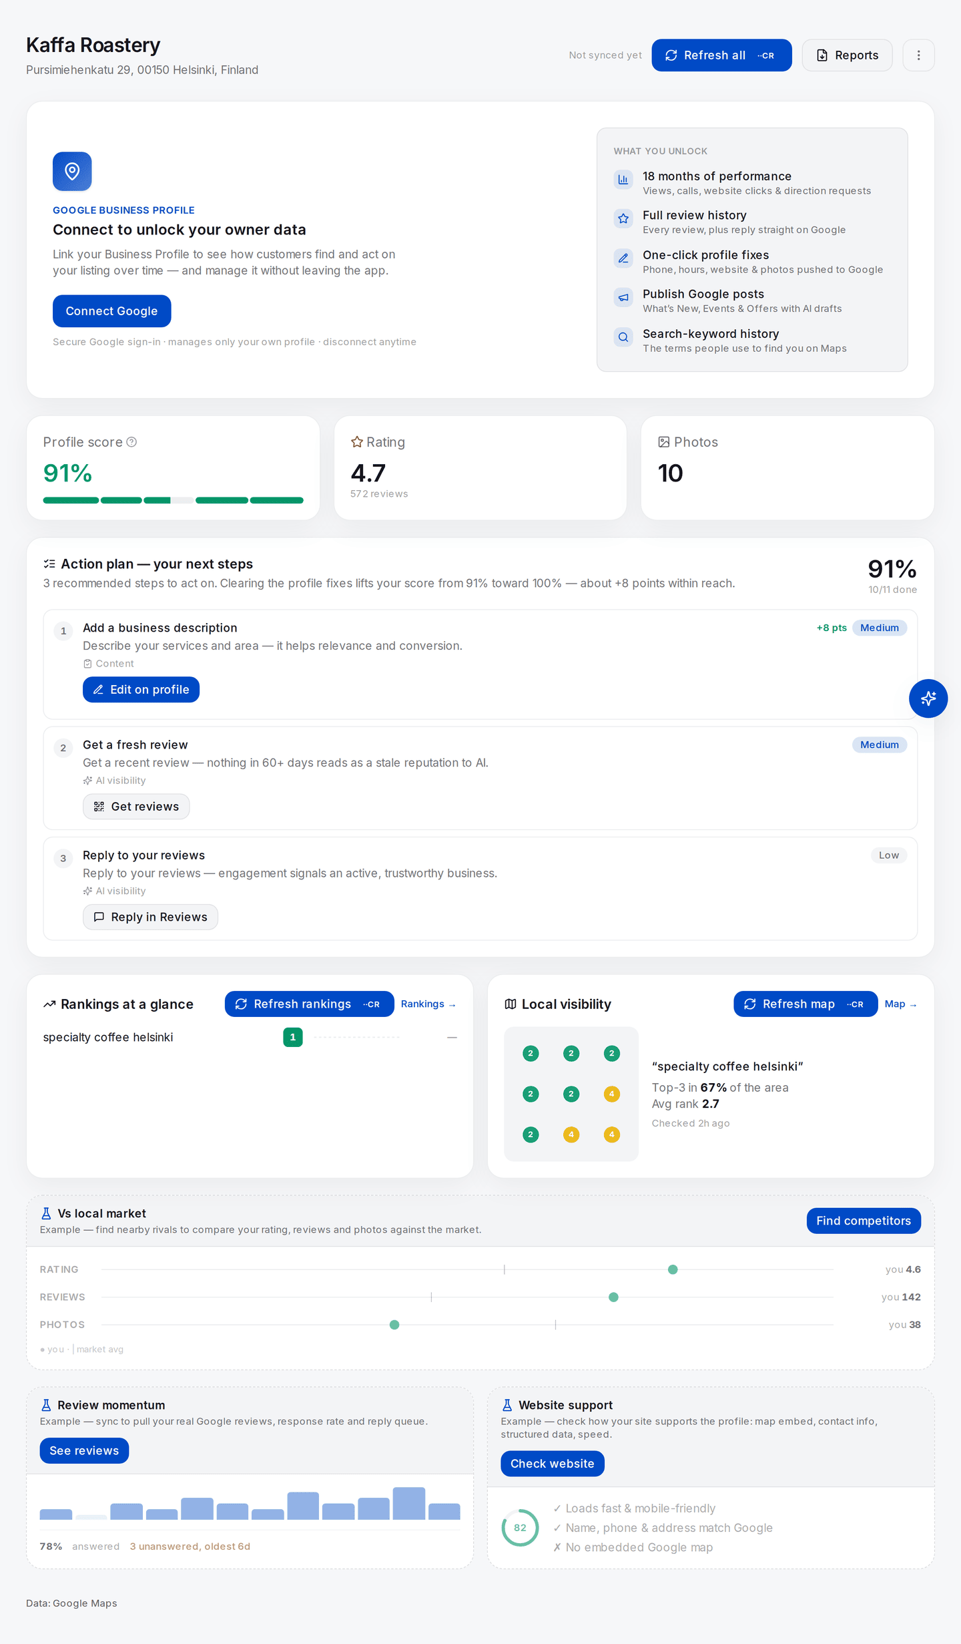Click the Photos comparison dot on the market line
The image size is (961, 1644).
point(394,1325)
